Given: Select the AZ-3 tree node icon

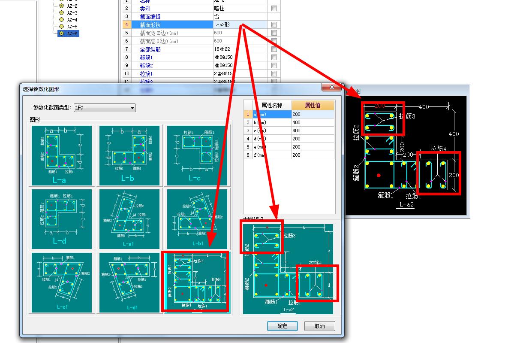Looking at the screenshot, I should coord(61,13).
